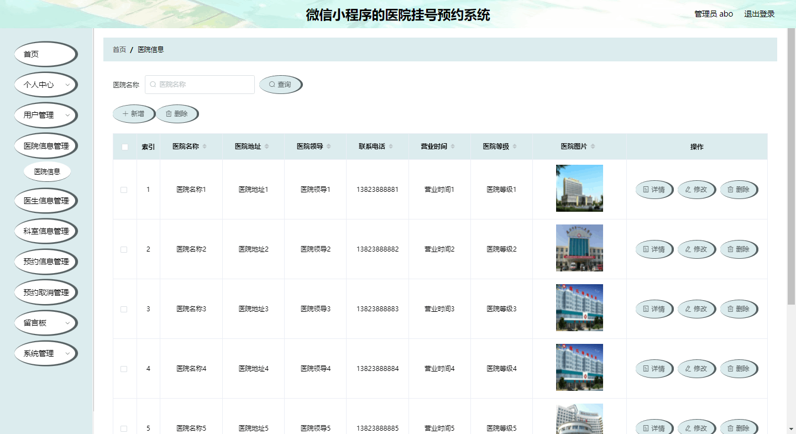Sort by the 医院地址 column arrows

click(267, 147)
